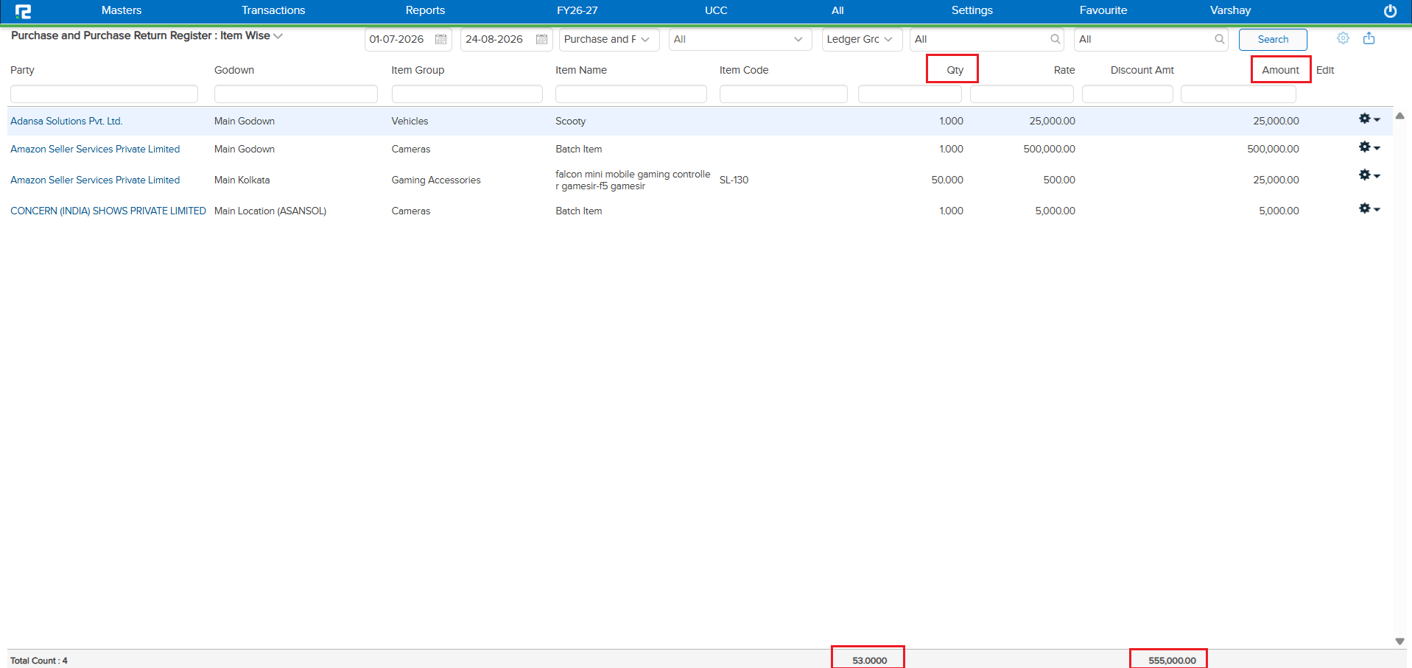Click the Scooty item name cell
Image resolution: width=1412 pixels, height=668 pixels.
[571, 121]
